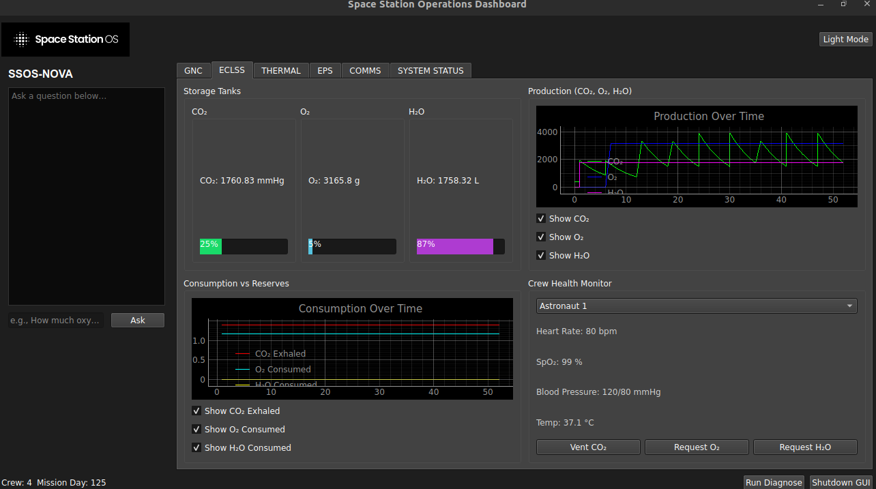Image resolution: width=876 pixels, height=489 pixels.
Task: Click the Request O₂ button
Action: (696, 447)
